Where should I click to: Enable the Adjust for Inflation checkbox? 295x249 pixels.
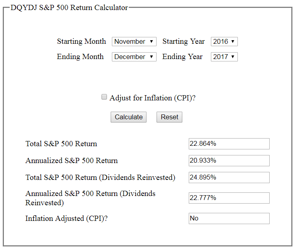104,97
